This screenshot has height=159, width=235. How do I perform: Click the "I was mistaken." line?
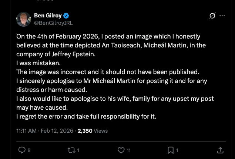(37, 63)
